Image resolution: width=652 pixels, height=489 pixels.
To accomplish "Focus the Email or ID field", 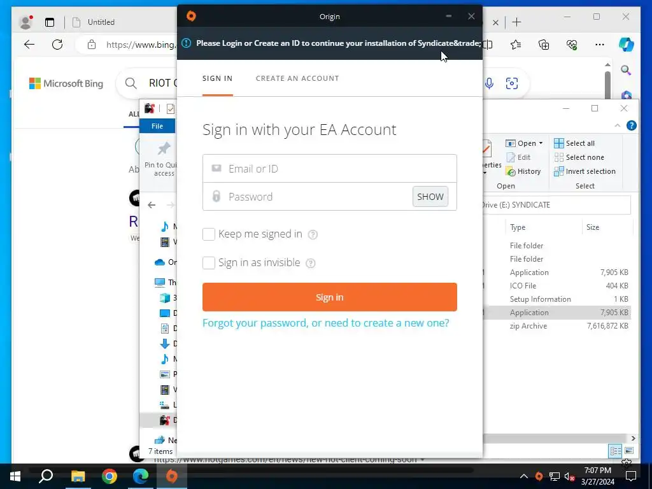I will 330,168.
